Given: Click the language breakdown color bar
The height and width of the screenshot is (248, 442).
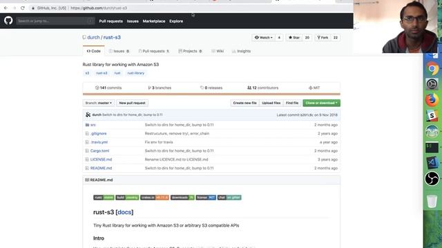Looking at the screenshot, I should click(211, 94).
